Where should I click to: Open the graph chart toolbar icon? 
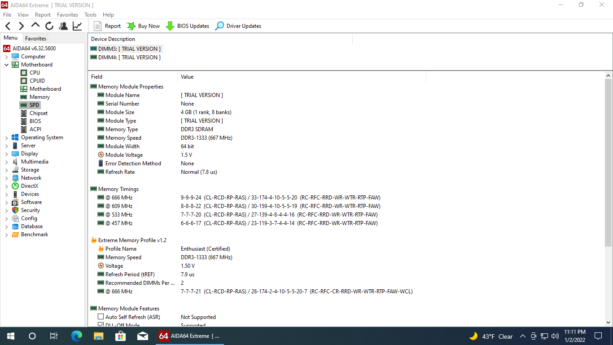click(77, 26)
